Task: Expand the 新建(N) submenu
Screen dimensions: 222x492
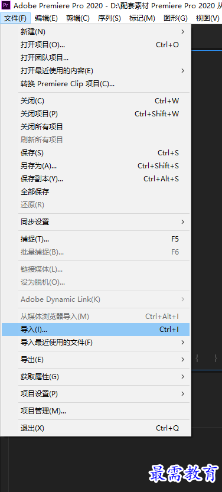Action: pos(96,32)
